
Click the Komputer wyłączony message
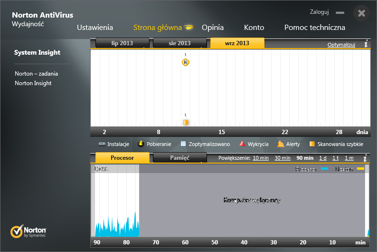(x=252, y=200)
